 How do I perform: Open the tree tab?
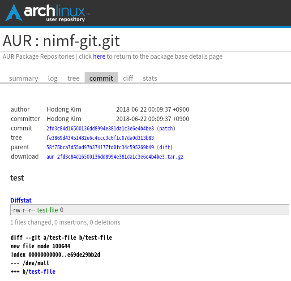pos(73,78)
